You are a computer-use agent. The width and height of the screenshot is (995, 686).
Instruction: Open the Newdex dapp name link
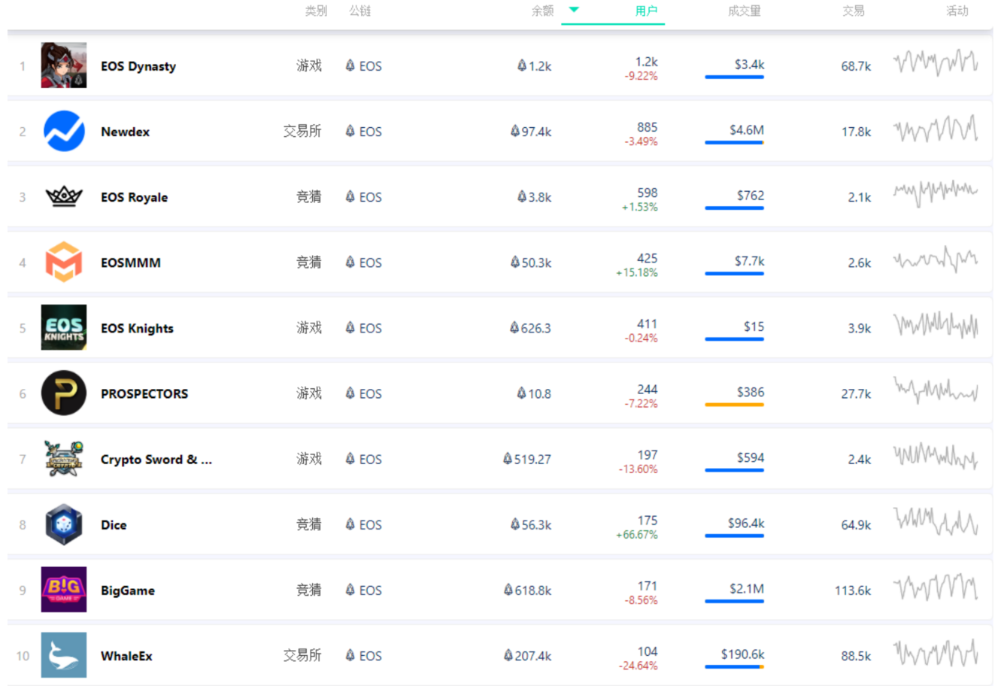(x=125, y=132)
